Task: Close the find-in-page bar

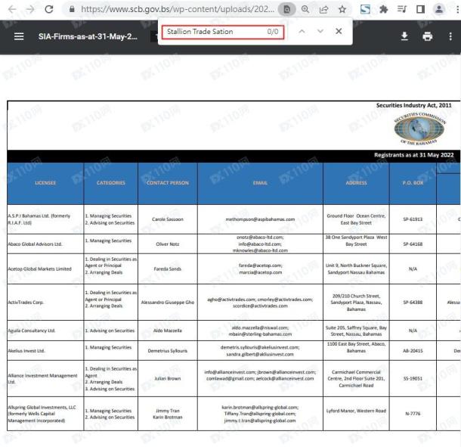Action: pos(339,31)
